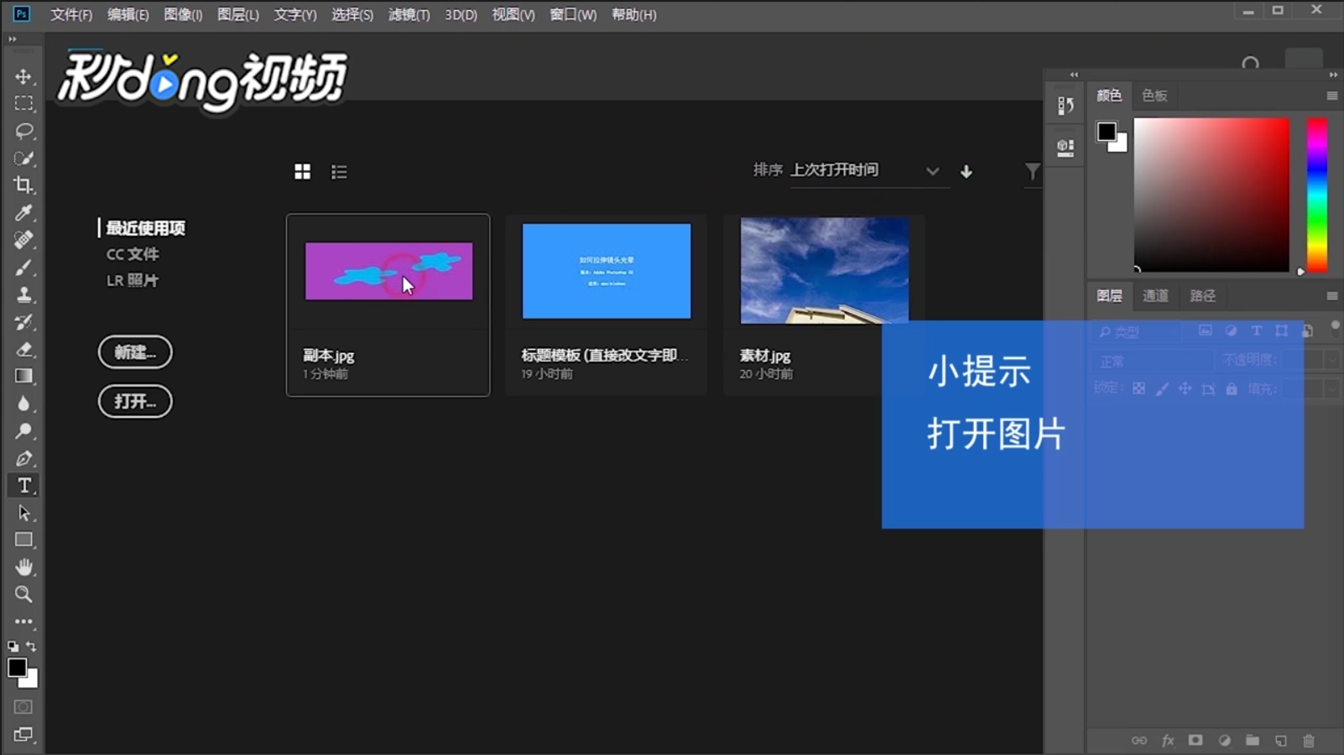1344x755 pixels.
Task: Switch recent files to grid view
Action: (x=303, y=172)
